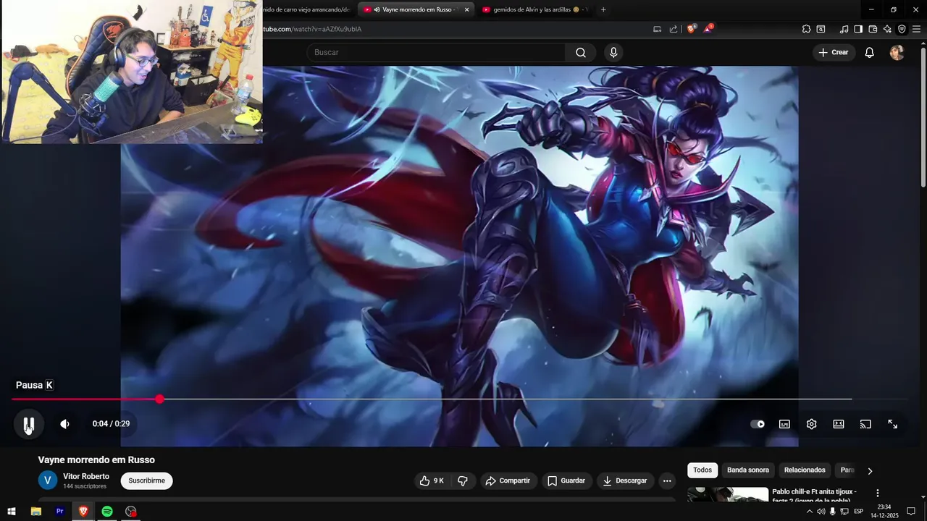Select the Banda sonora filter chip
This screenshot has height=521, width=927.
pyautogui.click(x=748, y=470)
